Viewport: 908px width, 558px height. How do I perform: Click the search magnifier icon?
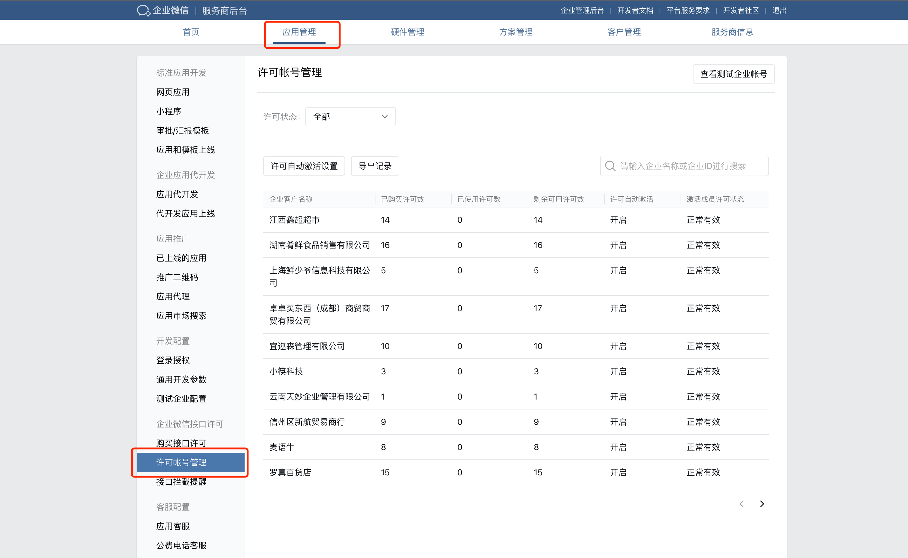610,166
